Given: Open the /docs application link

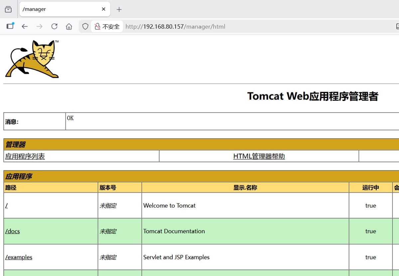Looking at the screenshot, I should (12, 231).
